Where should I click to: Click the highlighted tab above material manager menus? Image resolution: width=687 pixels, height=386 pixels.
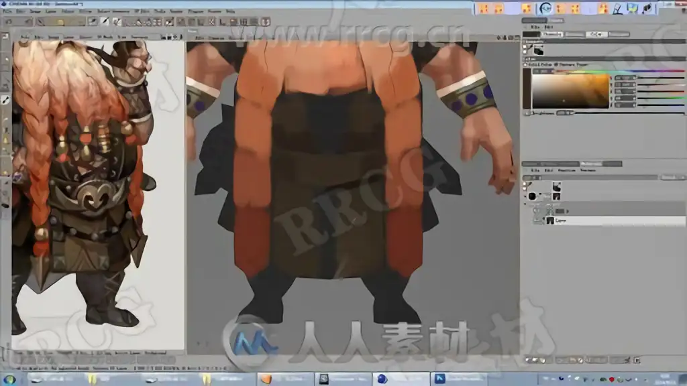click(590, 164)
